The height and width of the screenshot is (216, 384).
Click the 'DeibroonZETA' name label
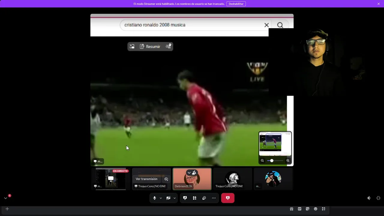click(183, 186)
